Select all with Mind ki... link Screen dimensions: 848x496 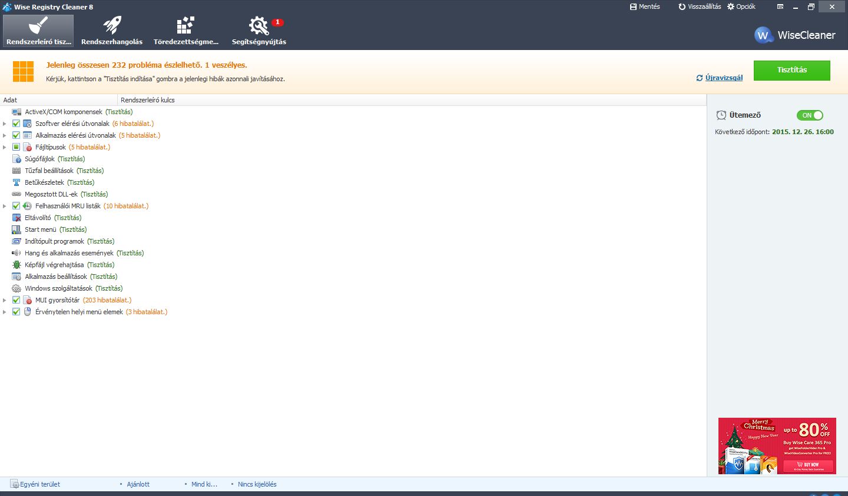[204, 484]
